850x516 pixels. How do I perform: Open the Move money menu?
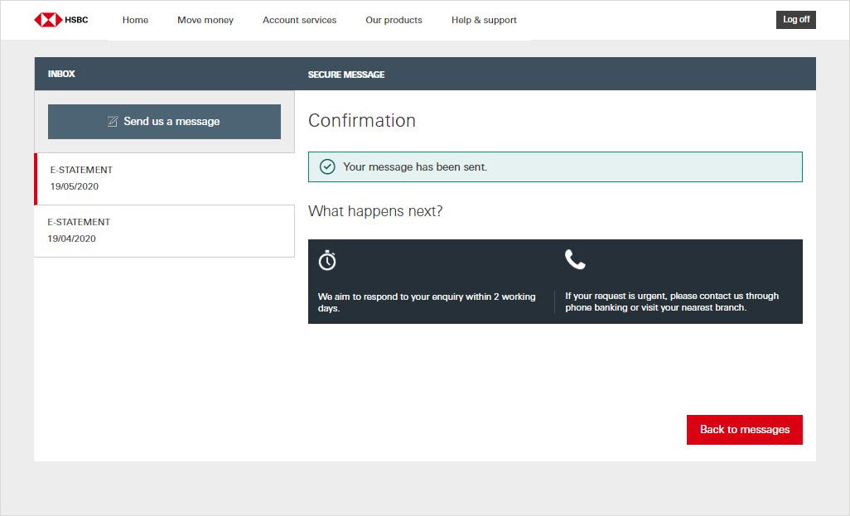click(x=205, y=20)
